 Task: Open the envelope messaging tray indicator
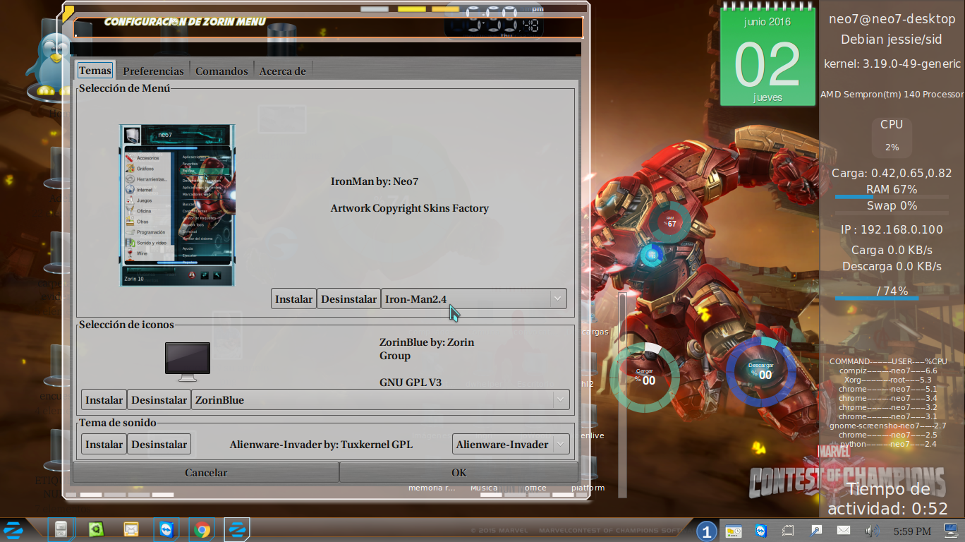[844, 530]
